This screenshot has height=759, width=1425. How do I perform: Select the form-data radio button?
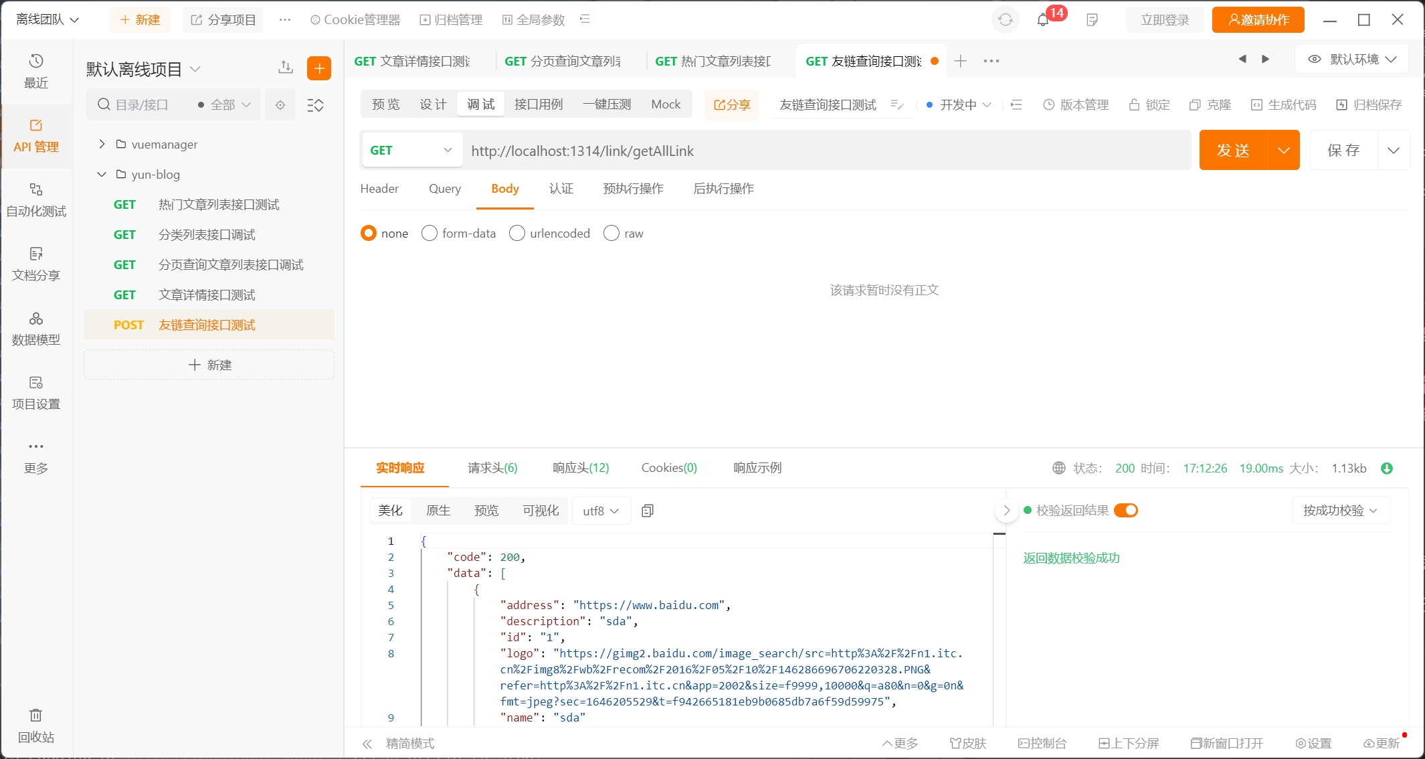click(x=430, y=233)
